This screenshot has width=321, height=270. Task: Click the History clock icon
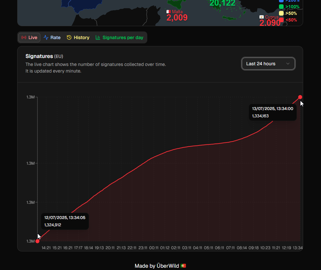pyautogui.click(x=69, y=37)
